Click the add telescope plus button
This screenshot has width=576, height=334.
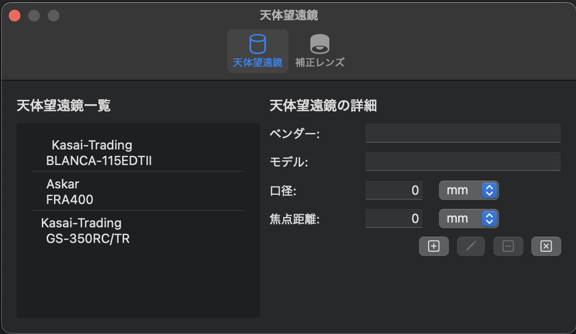(x=434, y=246)
